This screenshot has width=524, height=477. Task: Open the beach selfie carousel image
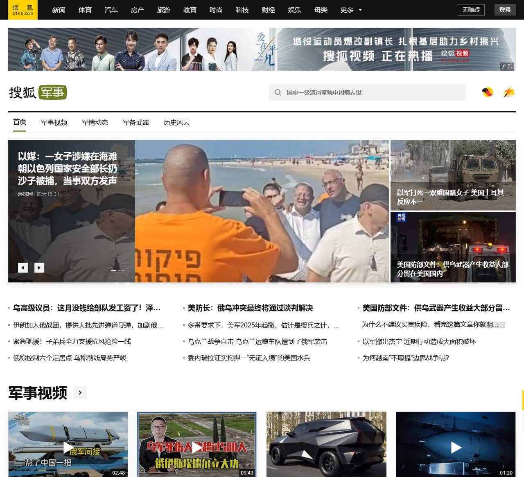pos(262,211)
